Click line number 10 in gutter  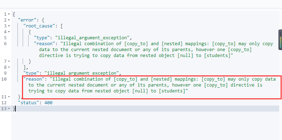tap(4, 79)
